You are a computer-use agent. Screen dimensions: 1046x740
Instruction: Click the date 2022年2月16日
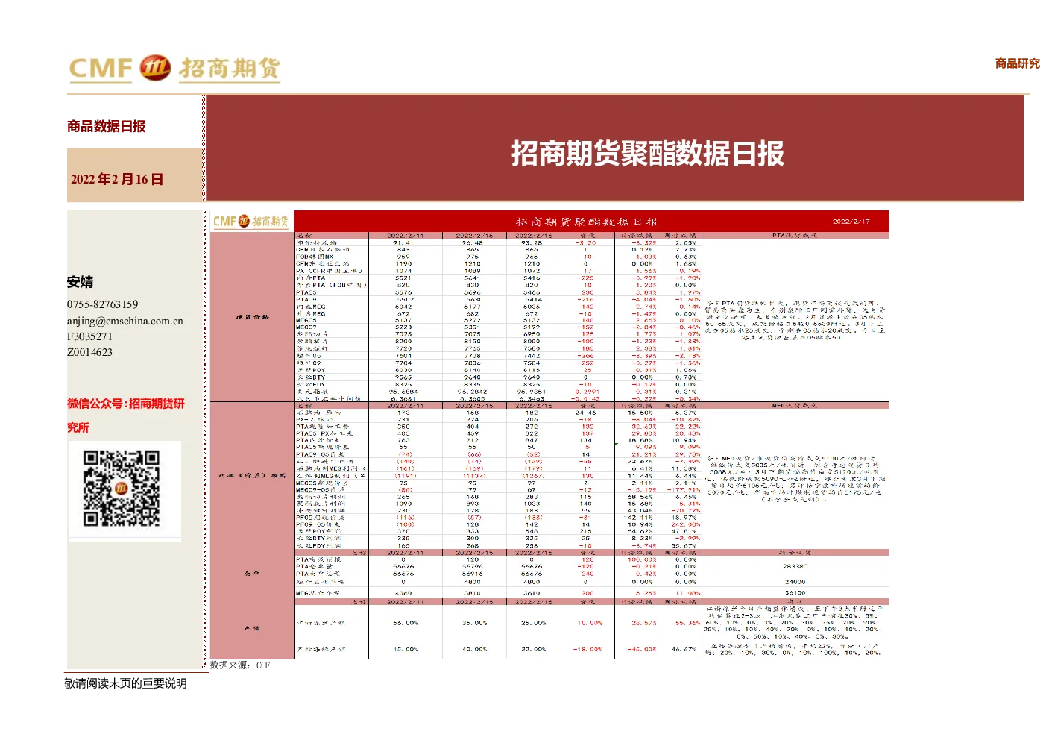coord(116,179)
